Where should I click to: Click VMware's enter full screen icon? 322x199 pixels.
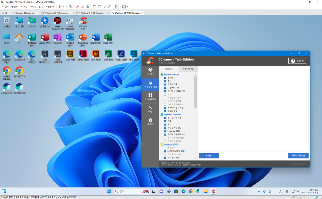(x=105, y=7)
